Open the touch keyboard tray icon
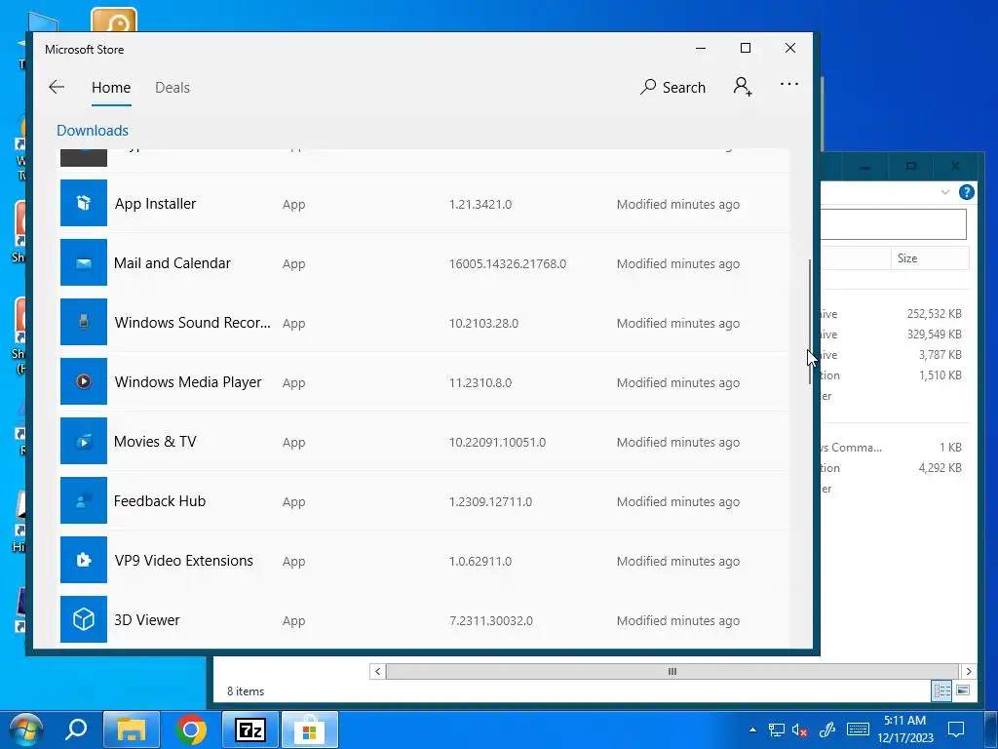Image resolution: width=998 pixels, height=749 pixels. [858, 729]
